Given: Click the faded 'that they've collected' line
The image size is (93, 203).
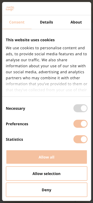Looking at the screenshot, I should (x=46, y=90).
